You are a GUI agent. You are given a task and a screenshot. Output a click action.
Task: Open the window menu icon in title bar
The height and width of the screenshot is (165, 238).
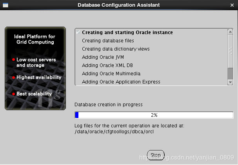pos(5,5)
